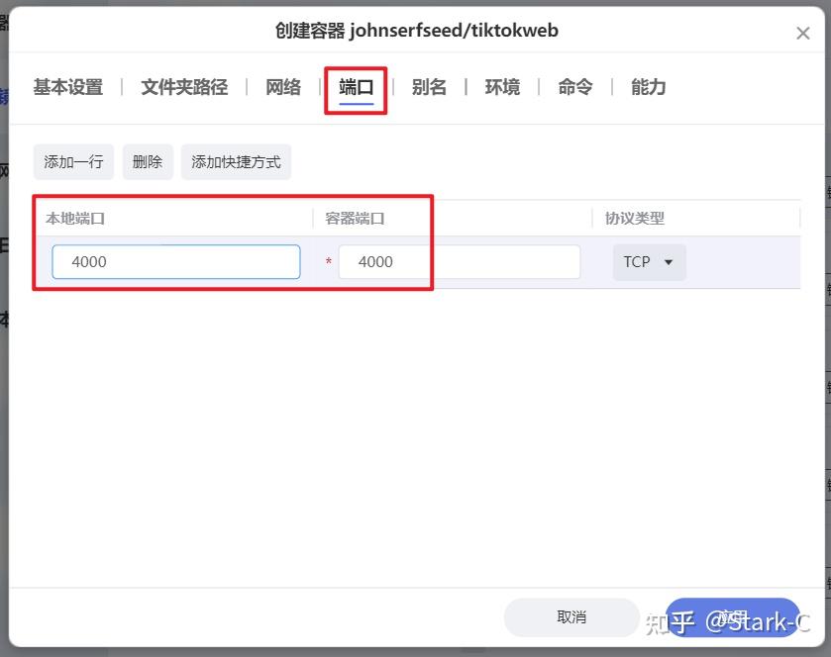Go to the 能力 tab
831x657 pixels.
[648, 87]
